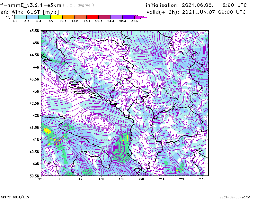Viewport: 257px width, 199px height.
Task: Click the '00:00 UTC' valid time
Action: click(232, 12)
